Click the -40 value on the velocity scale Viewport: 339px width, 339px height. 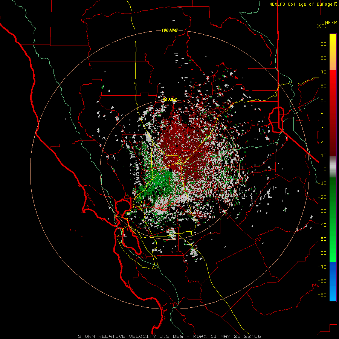click(322, 225)
